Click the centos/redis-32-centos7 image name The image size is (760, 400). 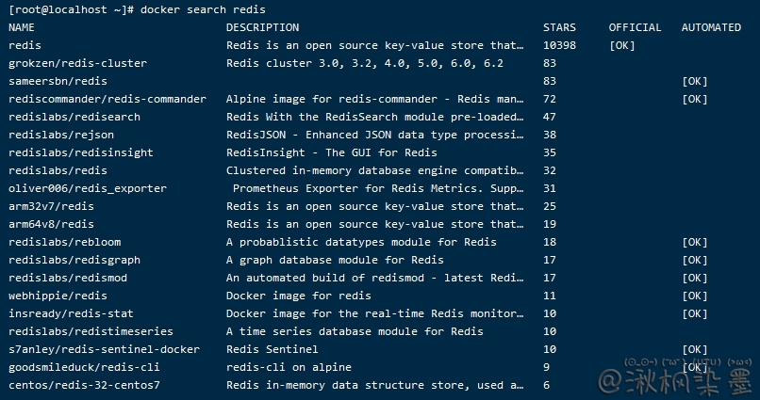tap(84, 385)
